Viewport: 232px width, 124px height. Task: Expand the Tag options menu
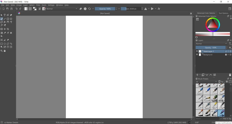point(222,82)
